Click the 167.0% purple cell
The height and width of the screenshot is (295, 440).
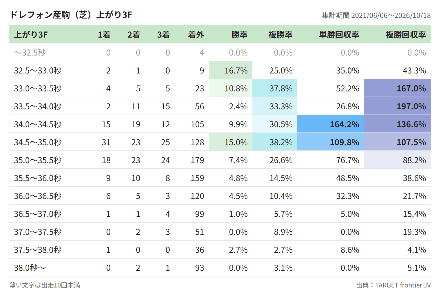click(x=397, y=88)
